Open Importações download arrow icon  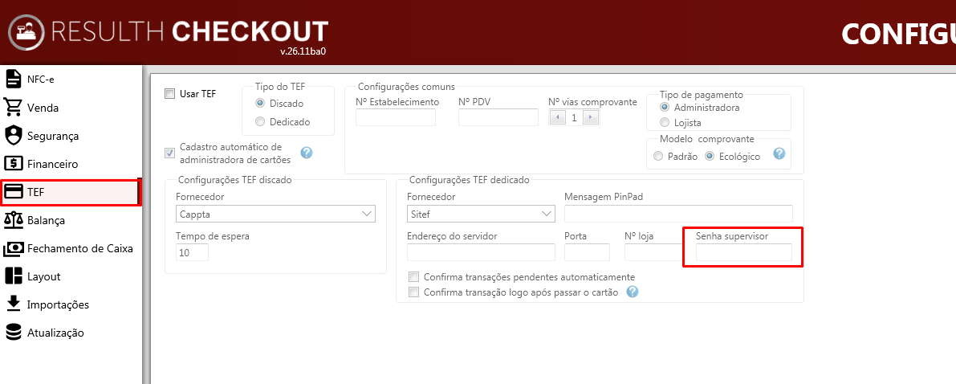coord(14,304)
